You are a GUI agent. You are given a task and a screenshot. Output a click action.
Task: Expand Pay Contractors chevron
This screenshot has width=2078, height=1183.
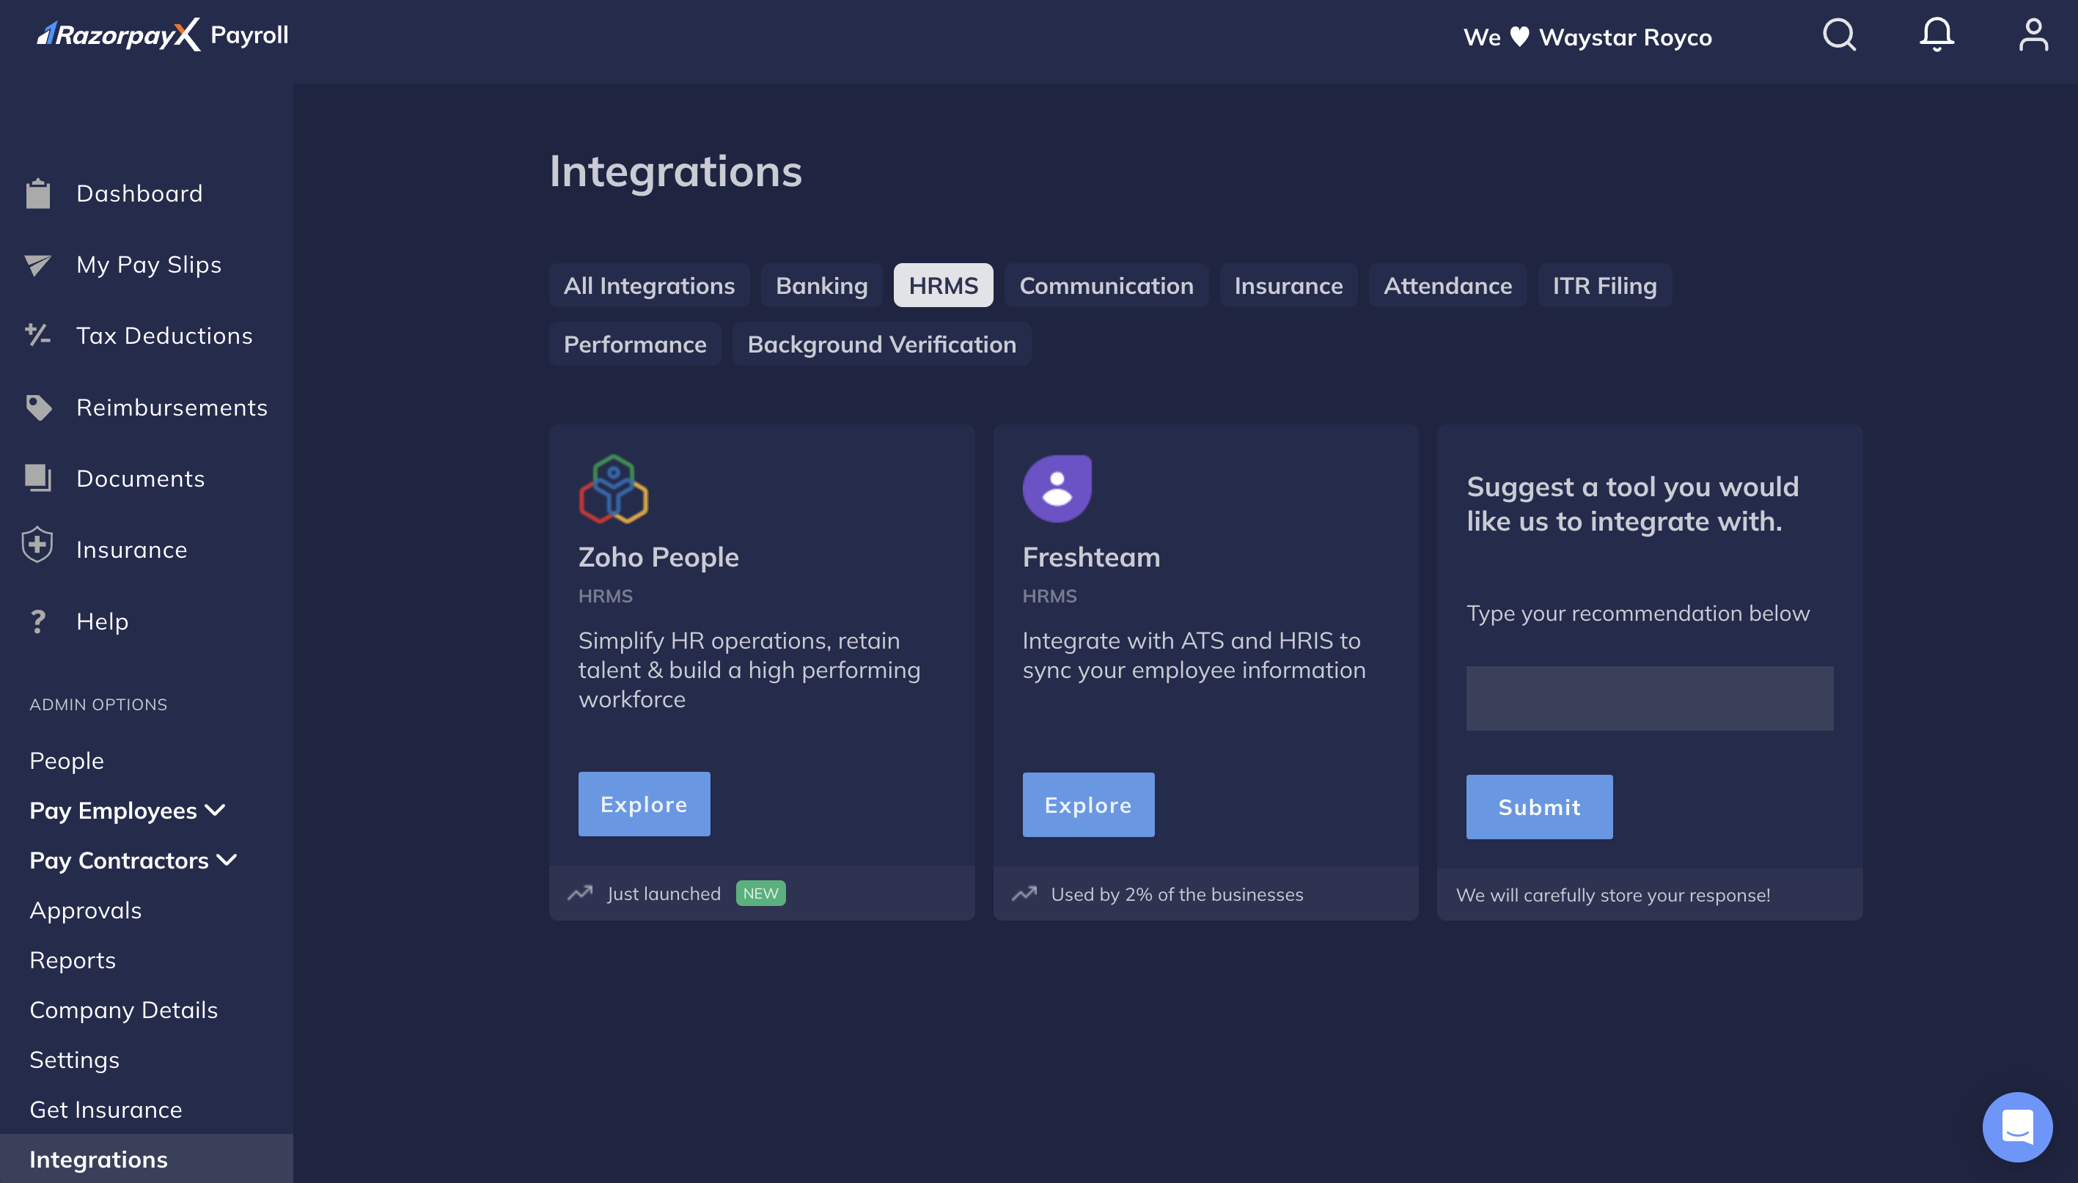tap(227, 860)
